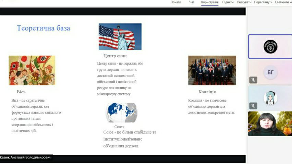Screen dimensions: 292x164
Task: Open the Почати menu item
Action: tap(175, 2)
